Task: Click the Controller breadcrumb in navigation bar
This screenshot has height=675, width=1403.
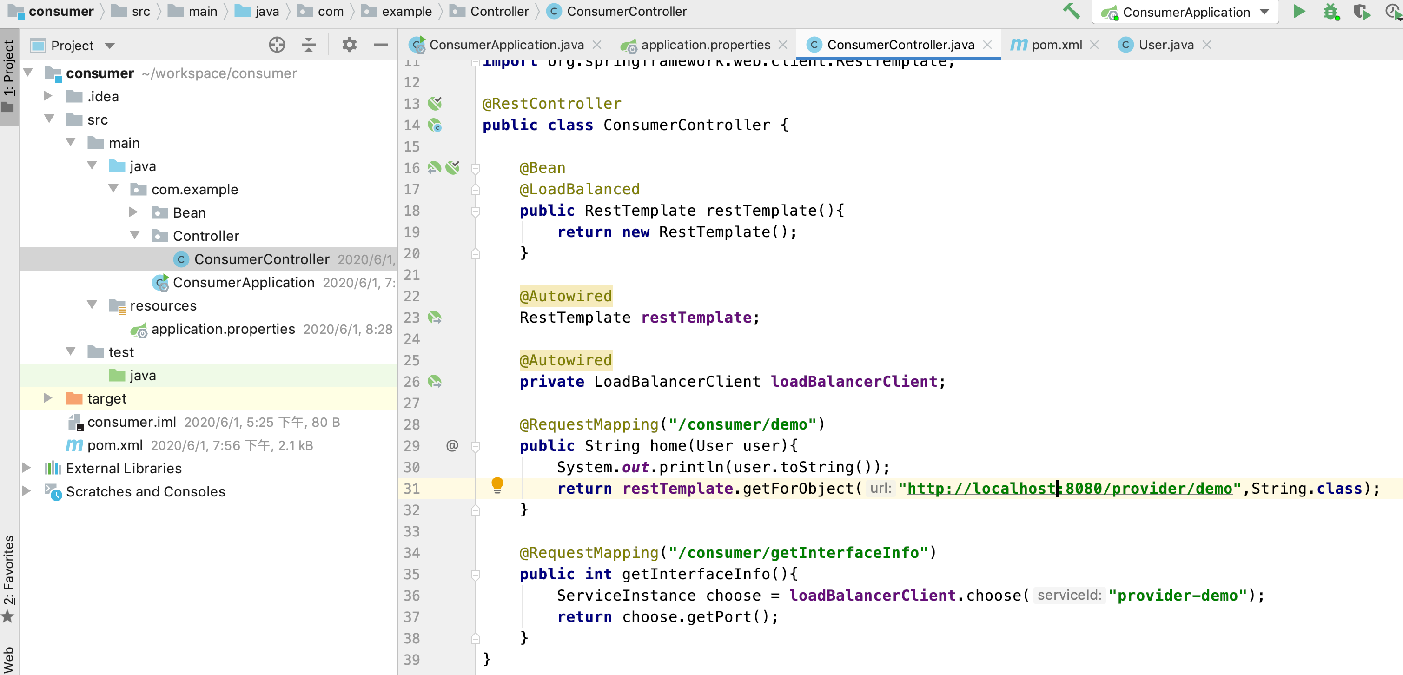Action: click(498, 12)
